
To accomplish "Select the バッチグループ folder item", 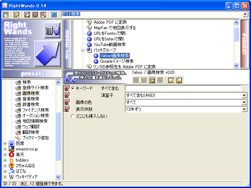I will 105,50.
